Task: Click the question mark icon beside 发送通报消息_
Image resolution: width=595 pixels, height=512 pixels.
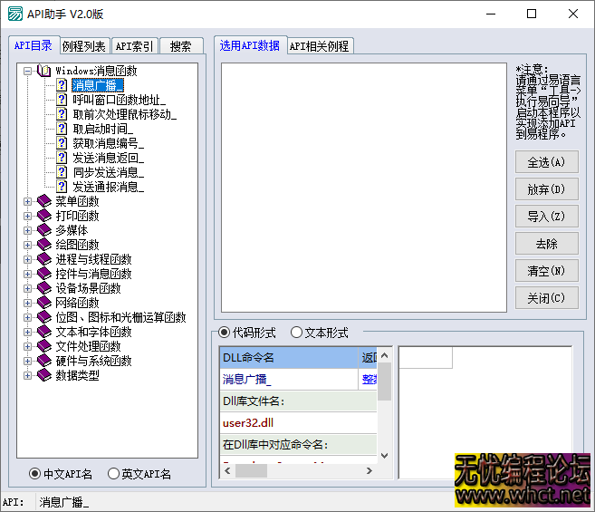Action: tap(62, 187)
